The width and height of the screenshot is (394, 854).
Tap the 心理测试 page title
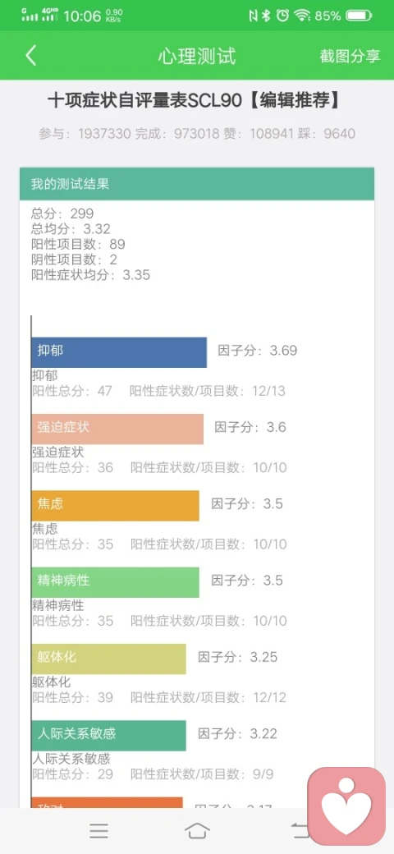click(197, 56)
